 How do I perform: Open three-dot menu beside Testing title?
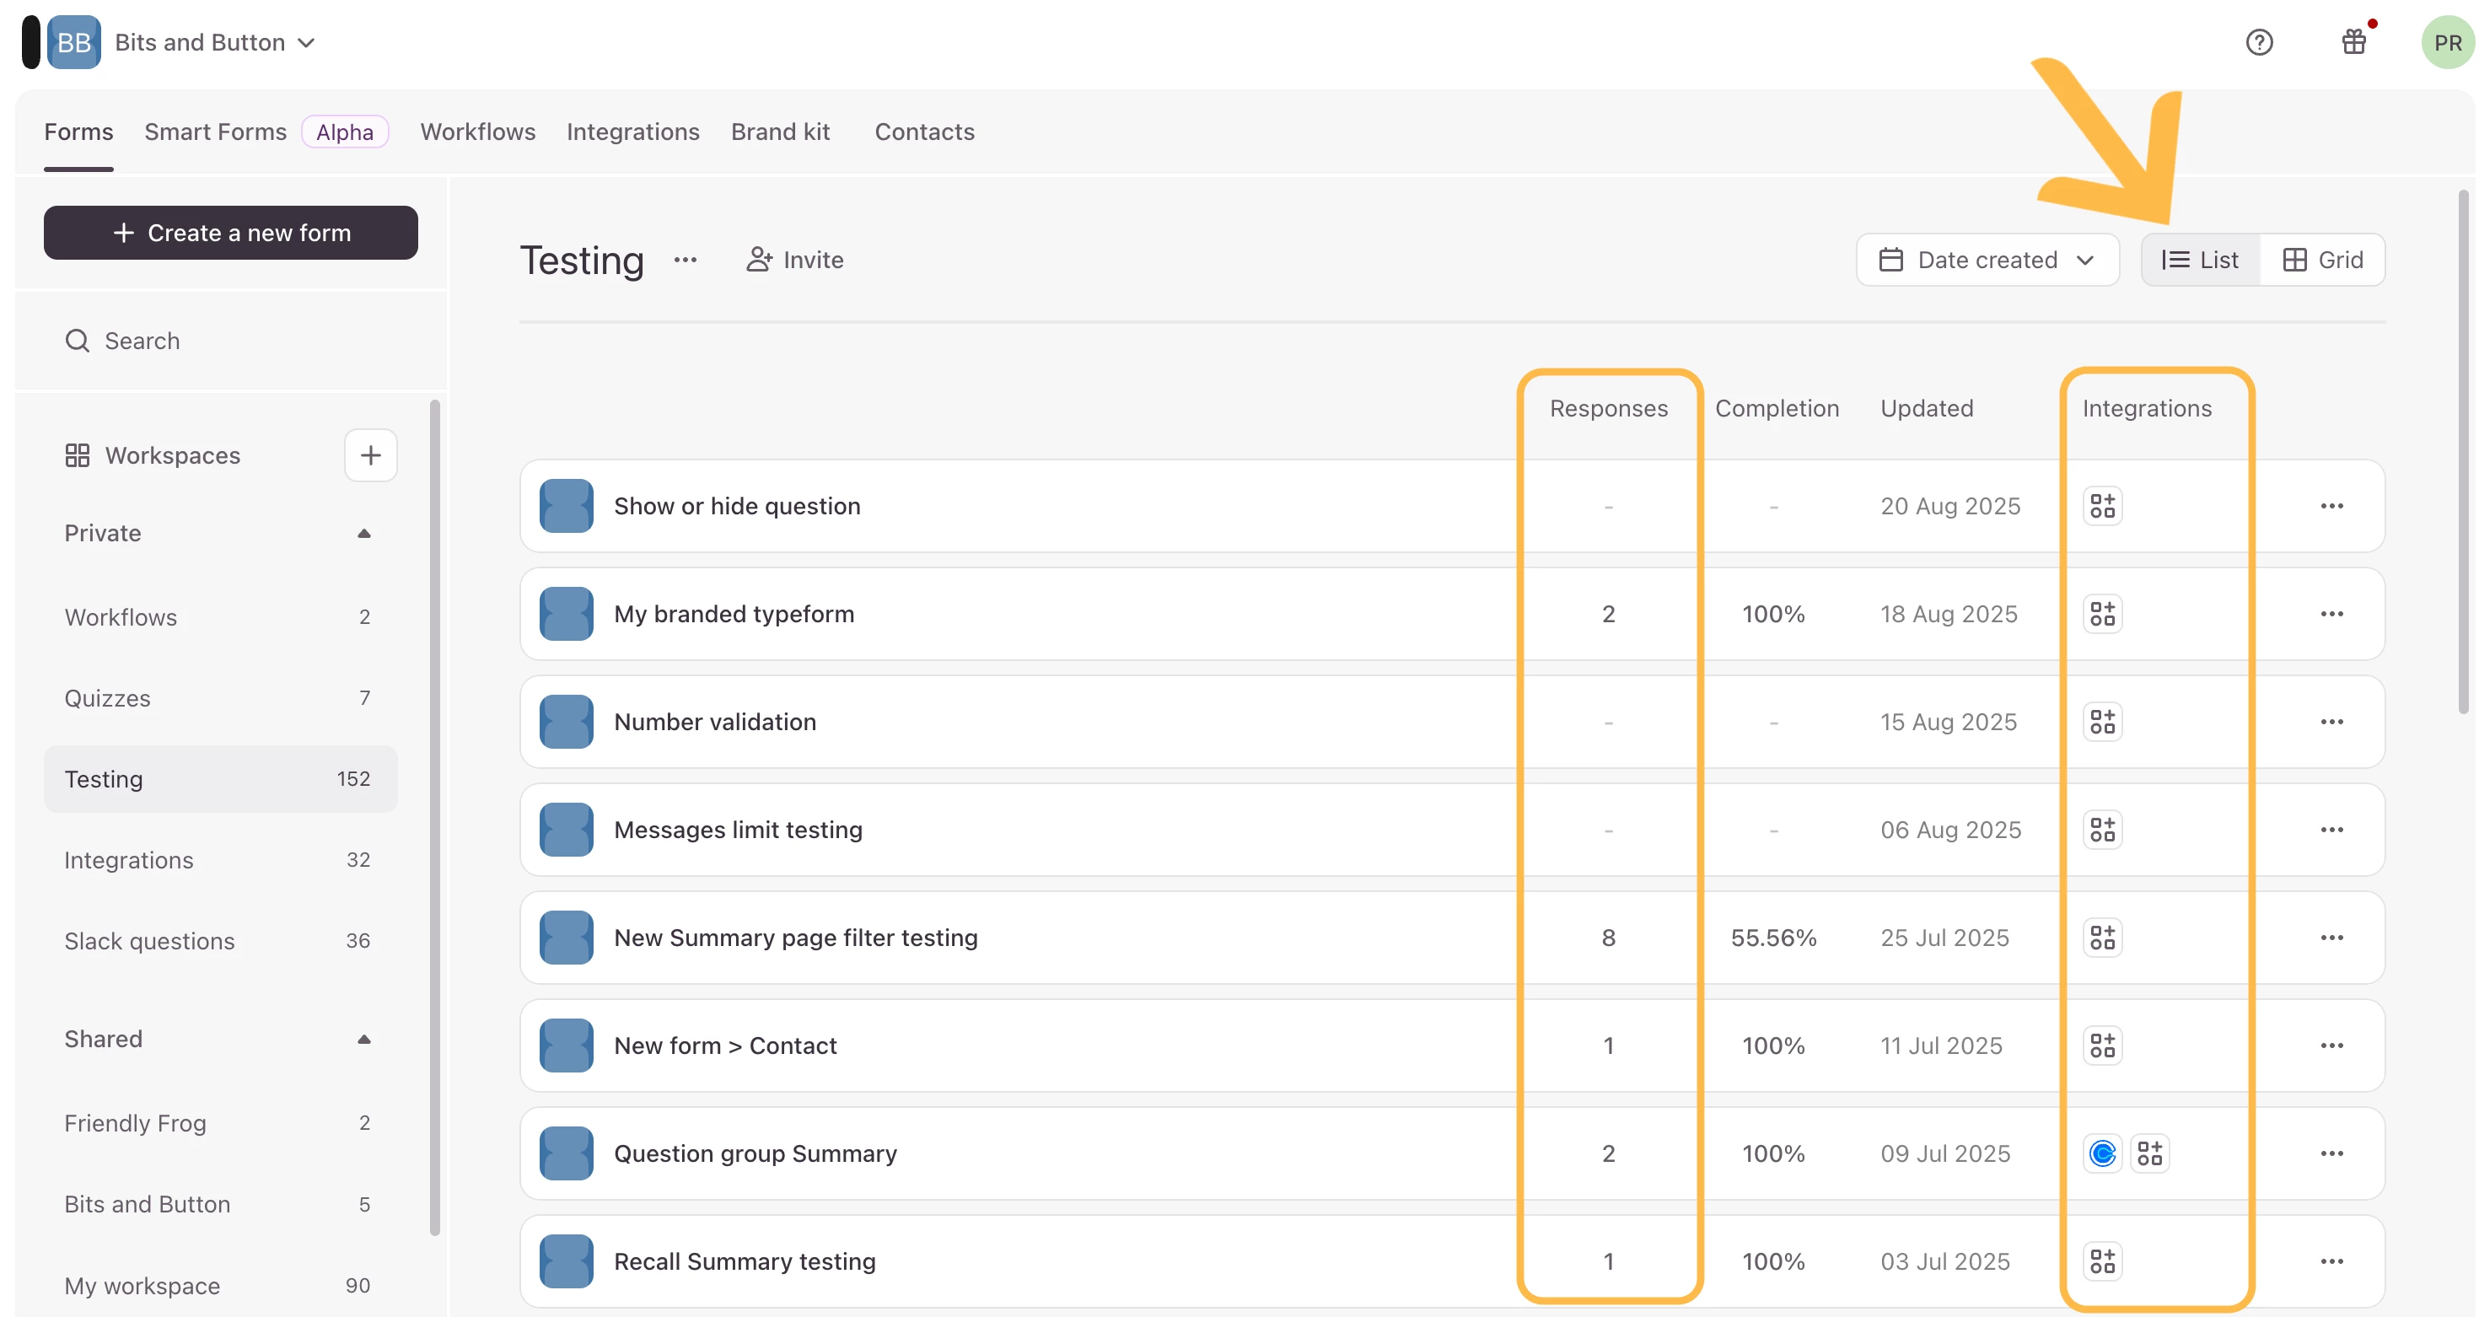pos(686,260)
